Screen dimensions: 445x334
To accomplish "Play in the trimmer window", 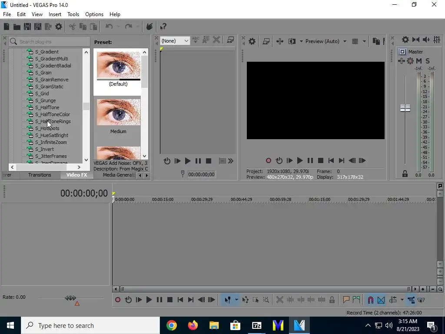I will point(188,161).
